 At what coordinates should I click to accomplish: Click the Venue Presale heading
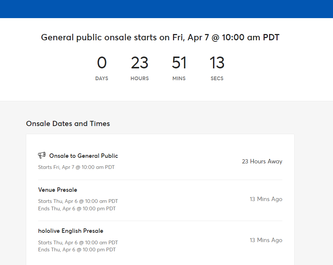[58, 190]
